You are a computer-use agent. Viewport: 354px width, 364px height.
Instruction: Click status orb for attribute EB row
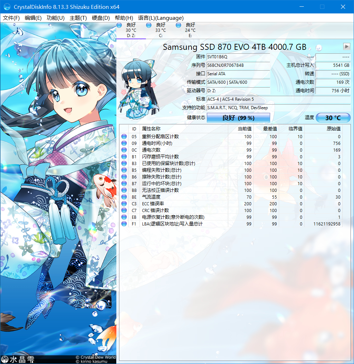(124, 217)
